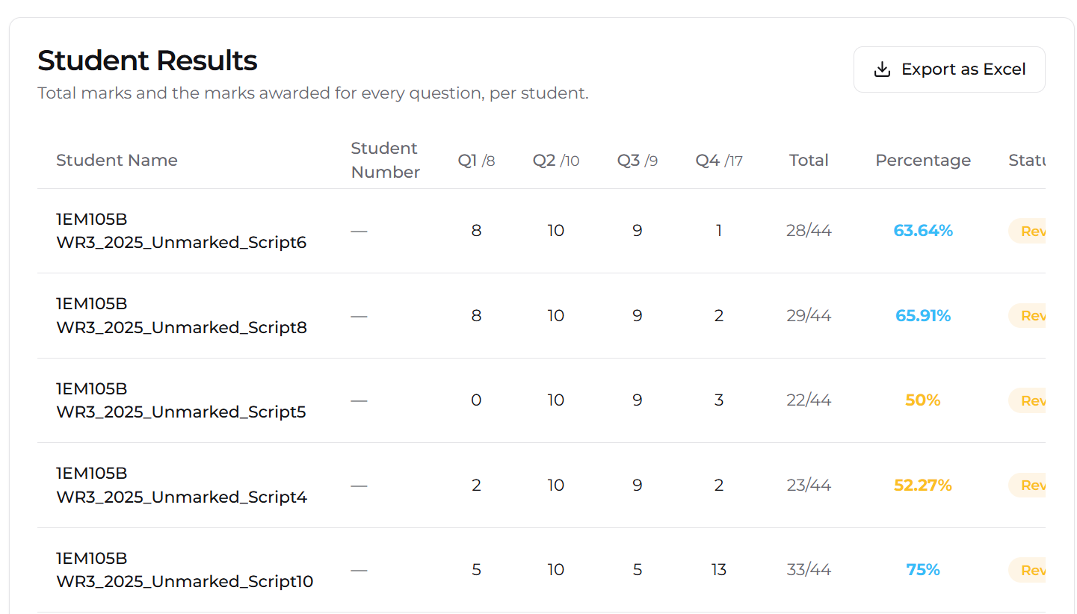
Task: Open student WR3_2025_Unmarked_Script6 row
Action: point(541,231)
